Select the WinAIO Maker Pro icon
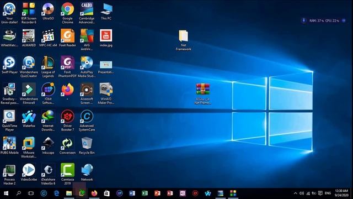 [106, 93]
